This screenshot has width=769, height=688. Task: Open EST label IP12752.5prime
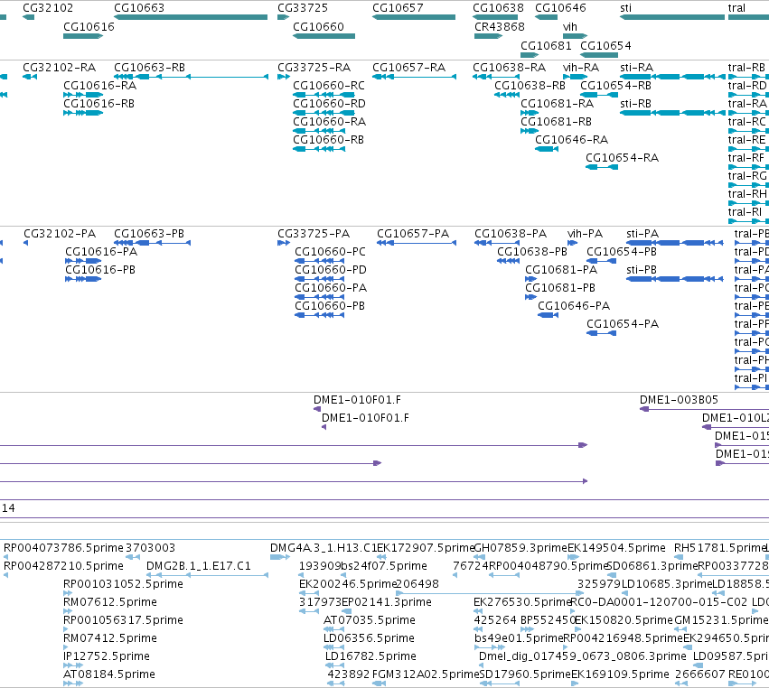coord(107,656)
